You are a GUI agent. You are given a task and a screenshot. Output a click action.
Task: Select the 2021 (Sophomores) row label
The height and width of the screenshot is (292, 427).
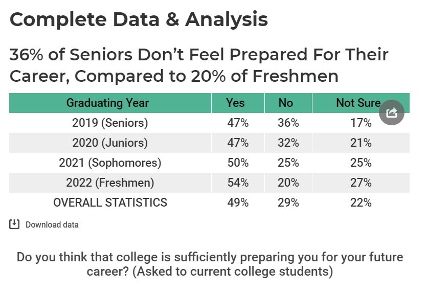[110, 163]
